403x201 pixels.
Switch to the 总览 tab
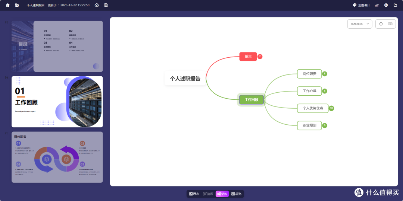[236, 194]
